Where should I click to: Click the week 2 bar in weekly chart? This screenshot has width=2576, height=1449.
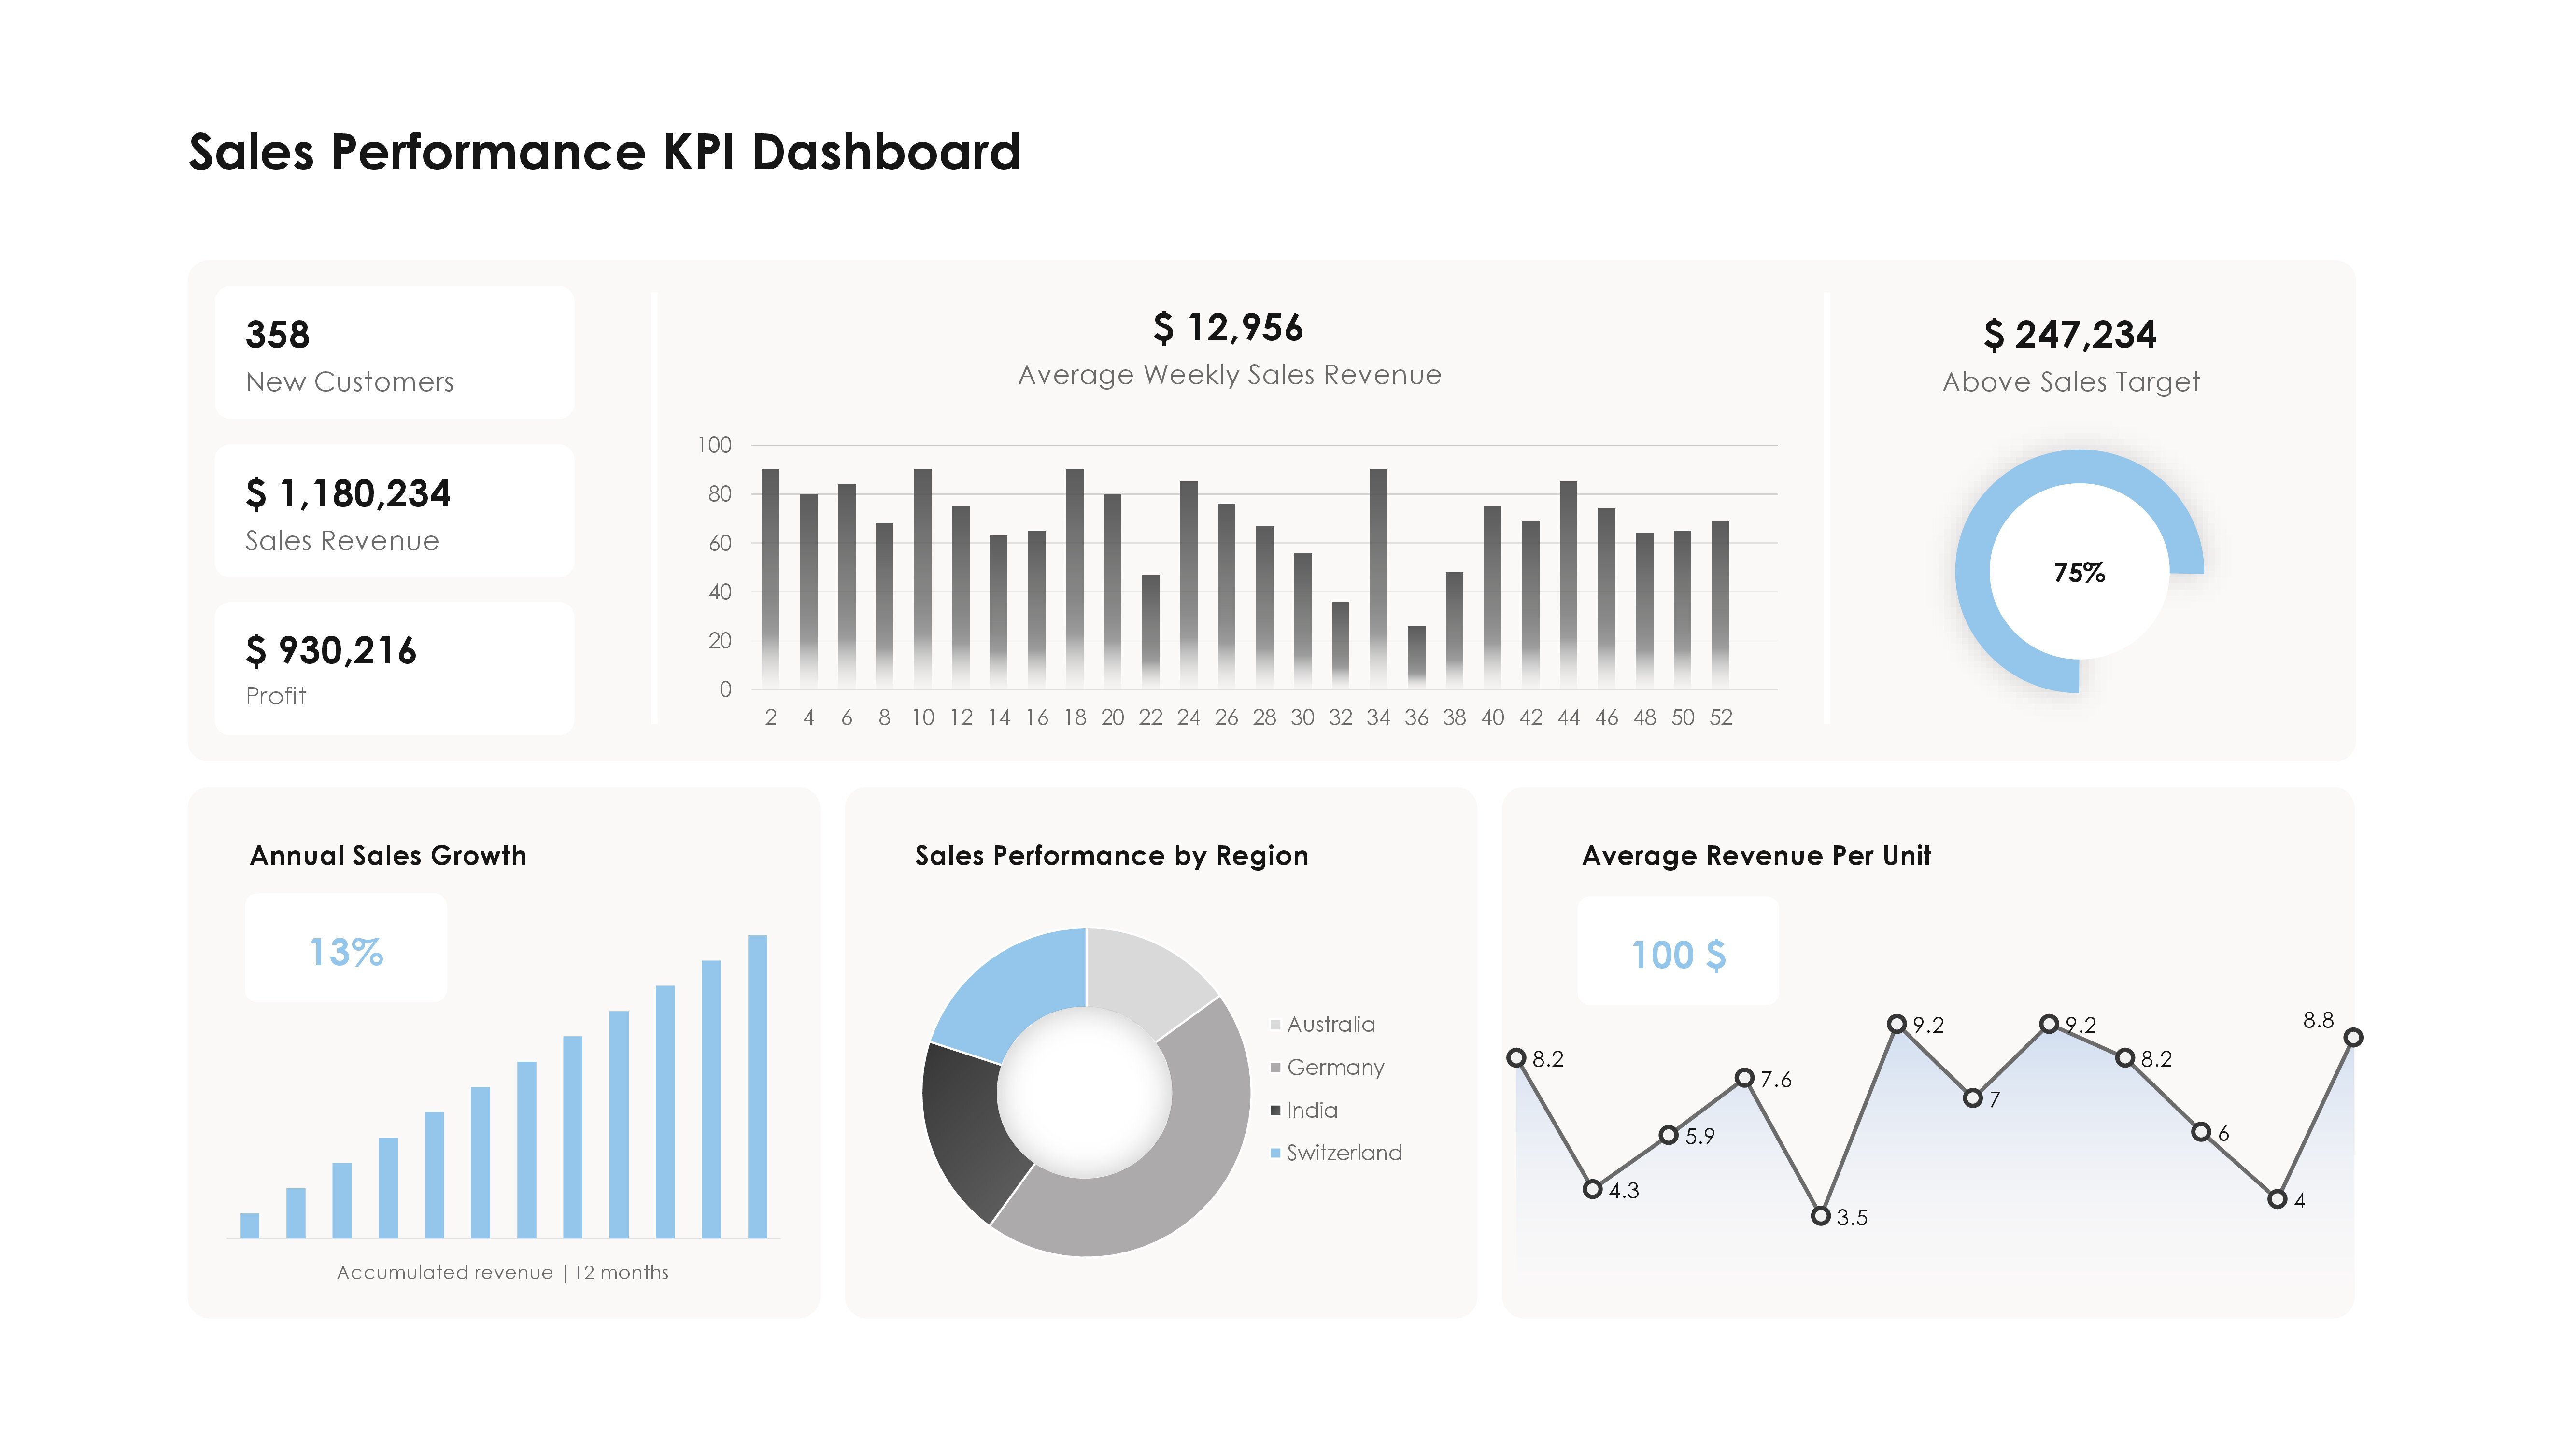(x=771, y=579)
